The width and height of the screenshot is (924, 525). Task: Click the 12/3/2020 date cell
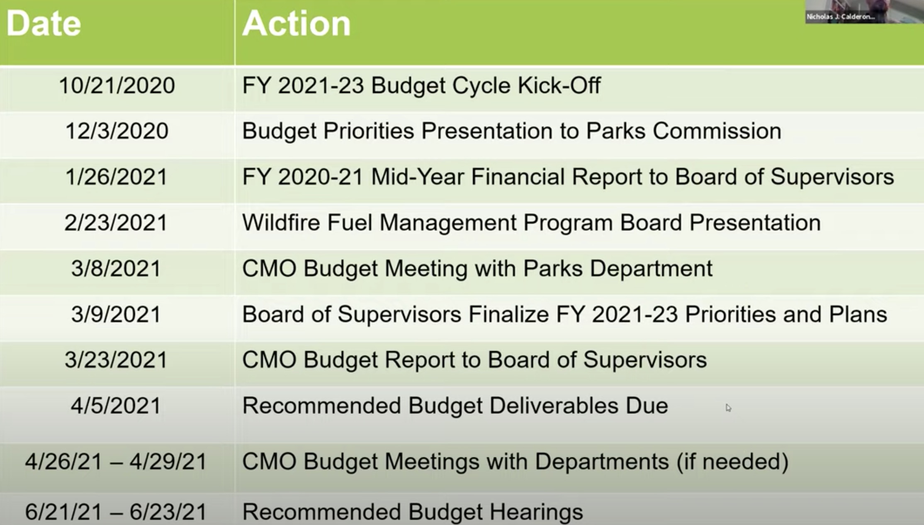pos(117,131)
